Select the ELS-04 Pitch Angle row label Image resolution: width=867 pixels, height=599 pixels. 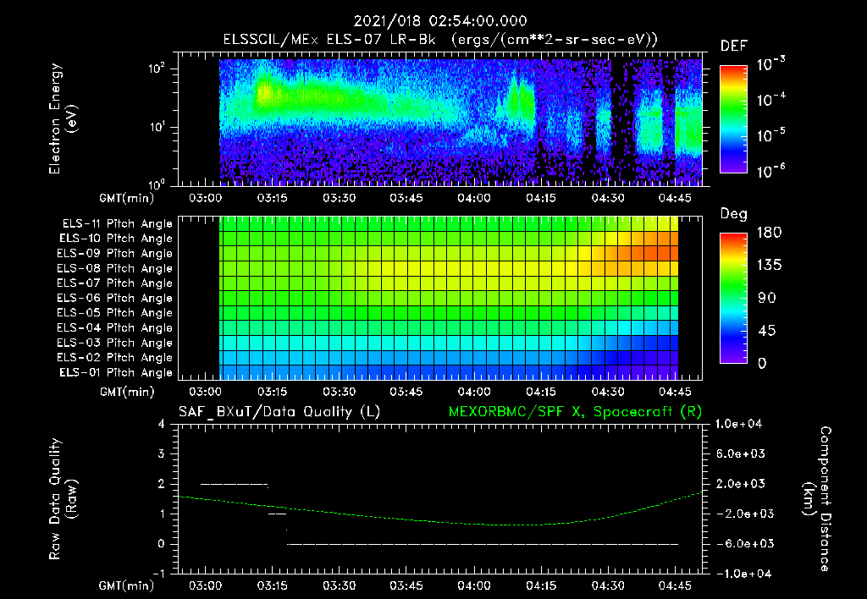[115, 327]
